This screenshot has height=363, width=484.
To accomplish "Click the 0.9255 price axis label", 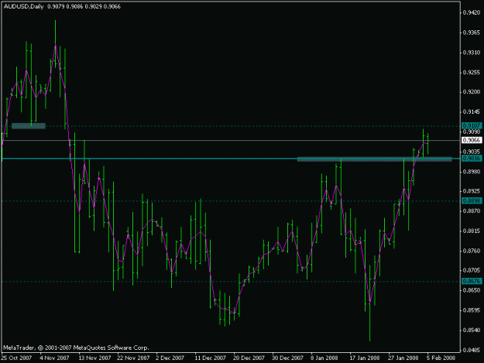I will tap(472, 73).
